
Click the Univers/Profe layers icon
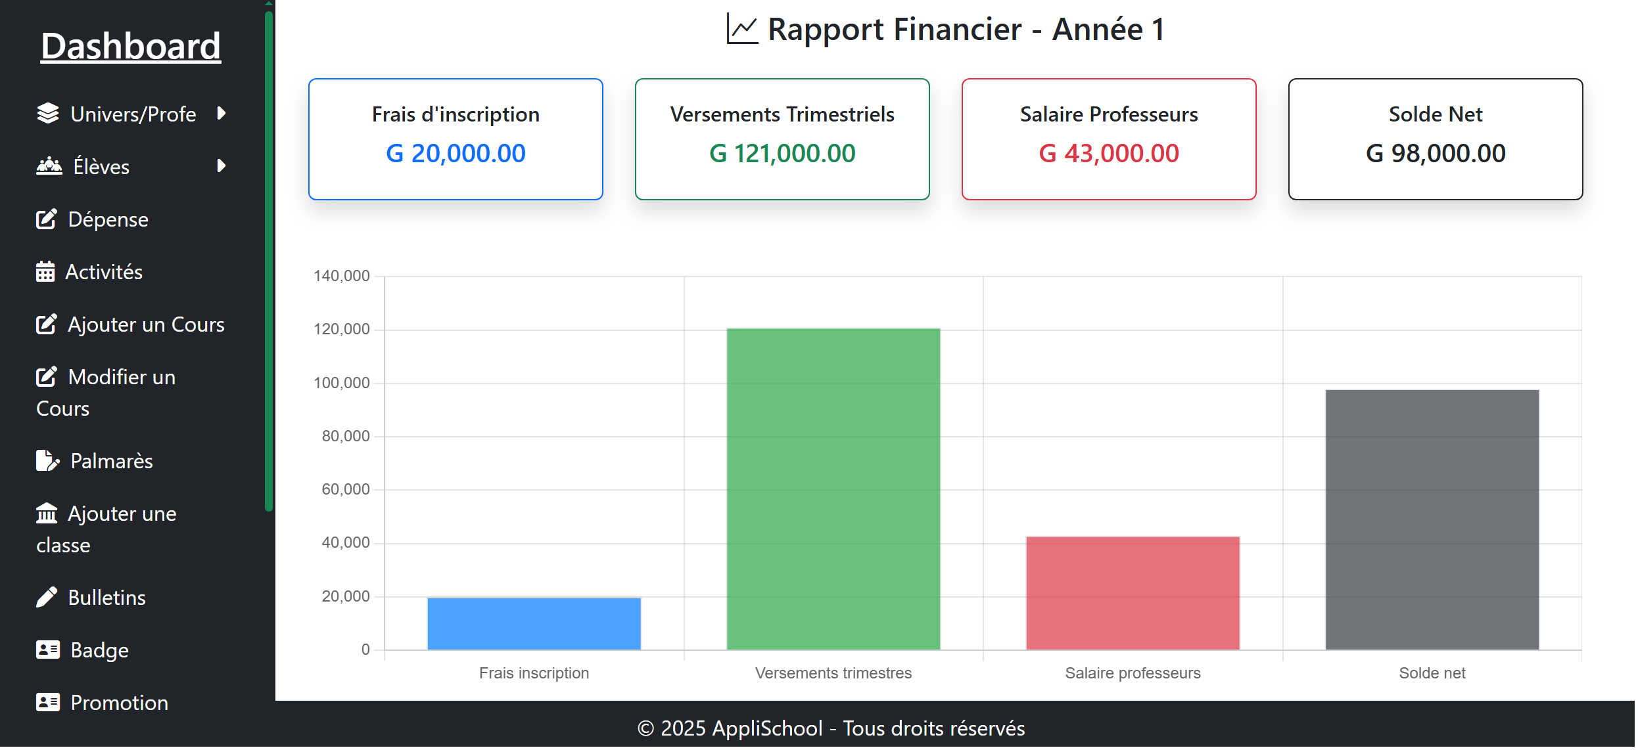[48, 114]
